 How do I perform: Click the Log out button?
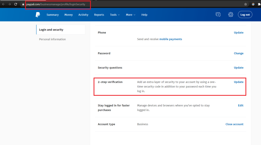tap(245, 15)
